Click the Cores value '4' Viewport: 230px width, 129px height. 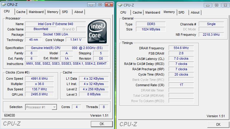click(x=77, y=107)
